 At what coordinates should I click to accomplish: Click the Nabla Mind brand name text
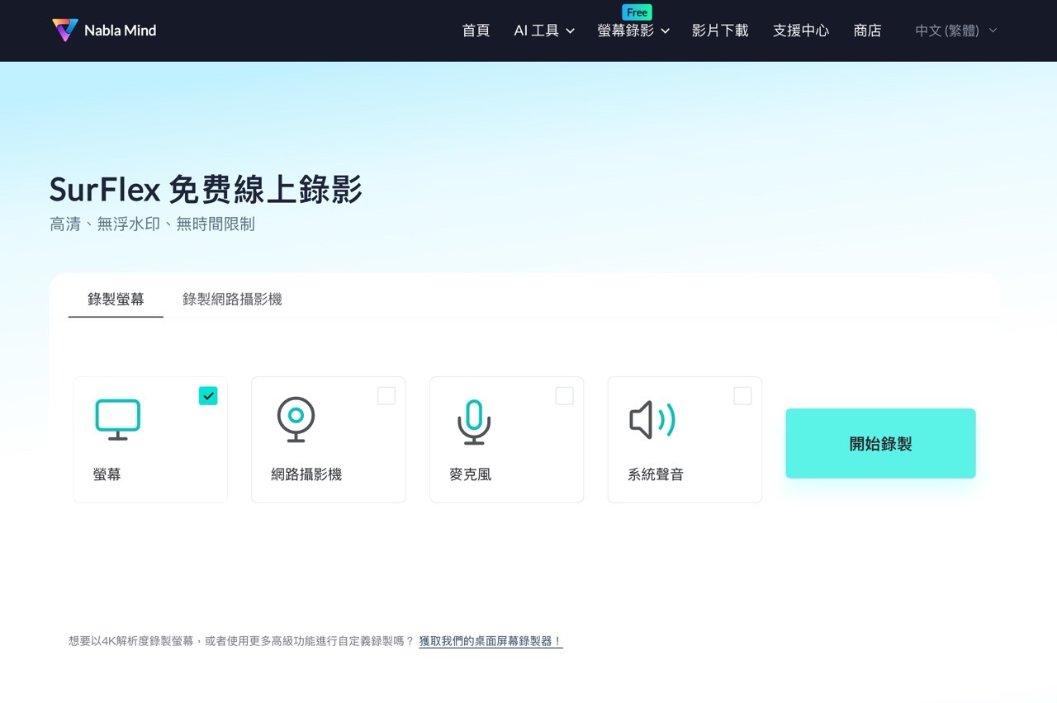pyautogui.click(x=120, y=31)
